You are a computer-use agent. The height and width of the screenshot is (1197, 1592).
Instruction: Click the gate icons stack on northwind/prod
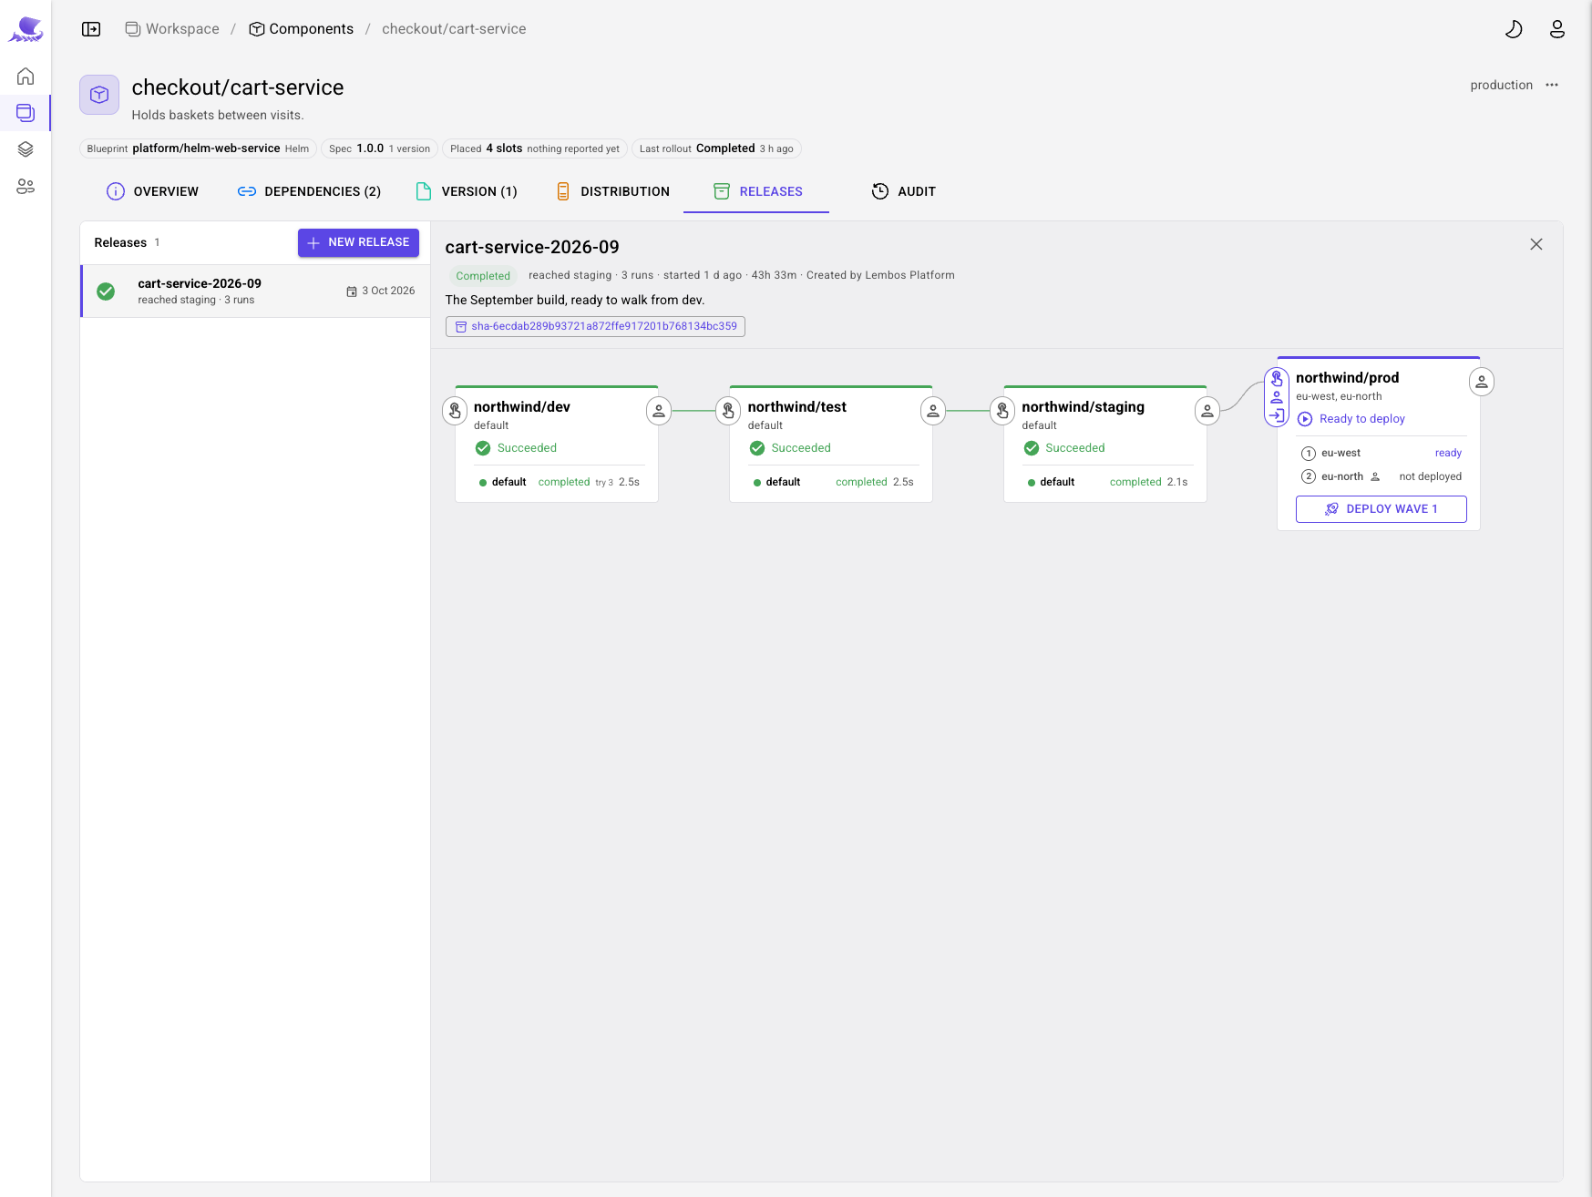coord(1277,397)
